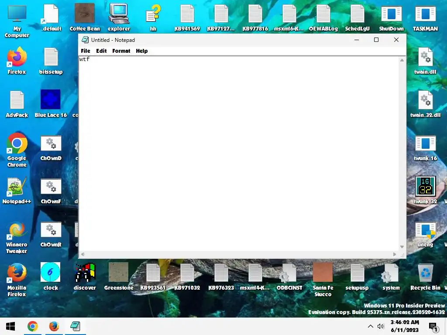Select the Google Chrome desktop shortcut
This screenshot has width=447, height=335.
point(17,150)
